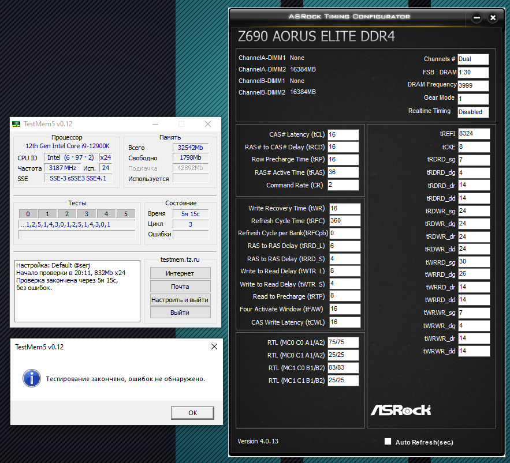Click the tCKE value field
Screen dimensions: 510x463
[x=474, y=147]
